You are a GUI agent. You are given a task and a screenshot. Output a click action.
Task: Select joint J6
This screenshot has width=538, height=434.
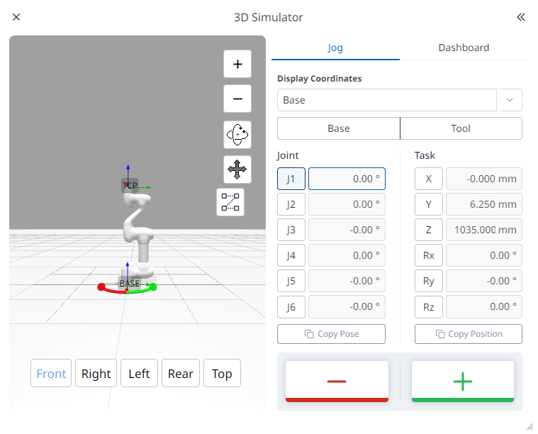coord(291,306)
